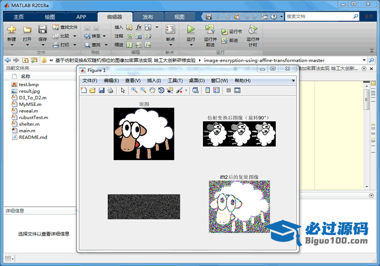
Task: Click 前进 (Advance) in the run group
Action: (x=230, y=40)
